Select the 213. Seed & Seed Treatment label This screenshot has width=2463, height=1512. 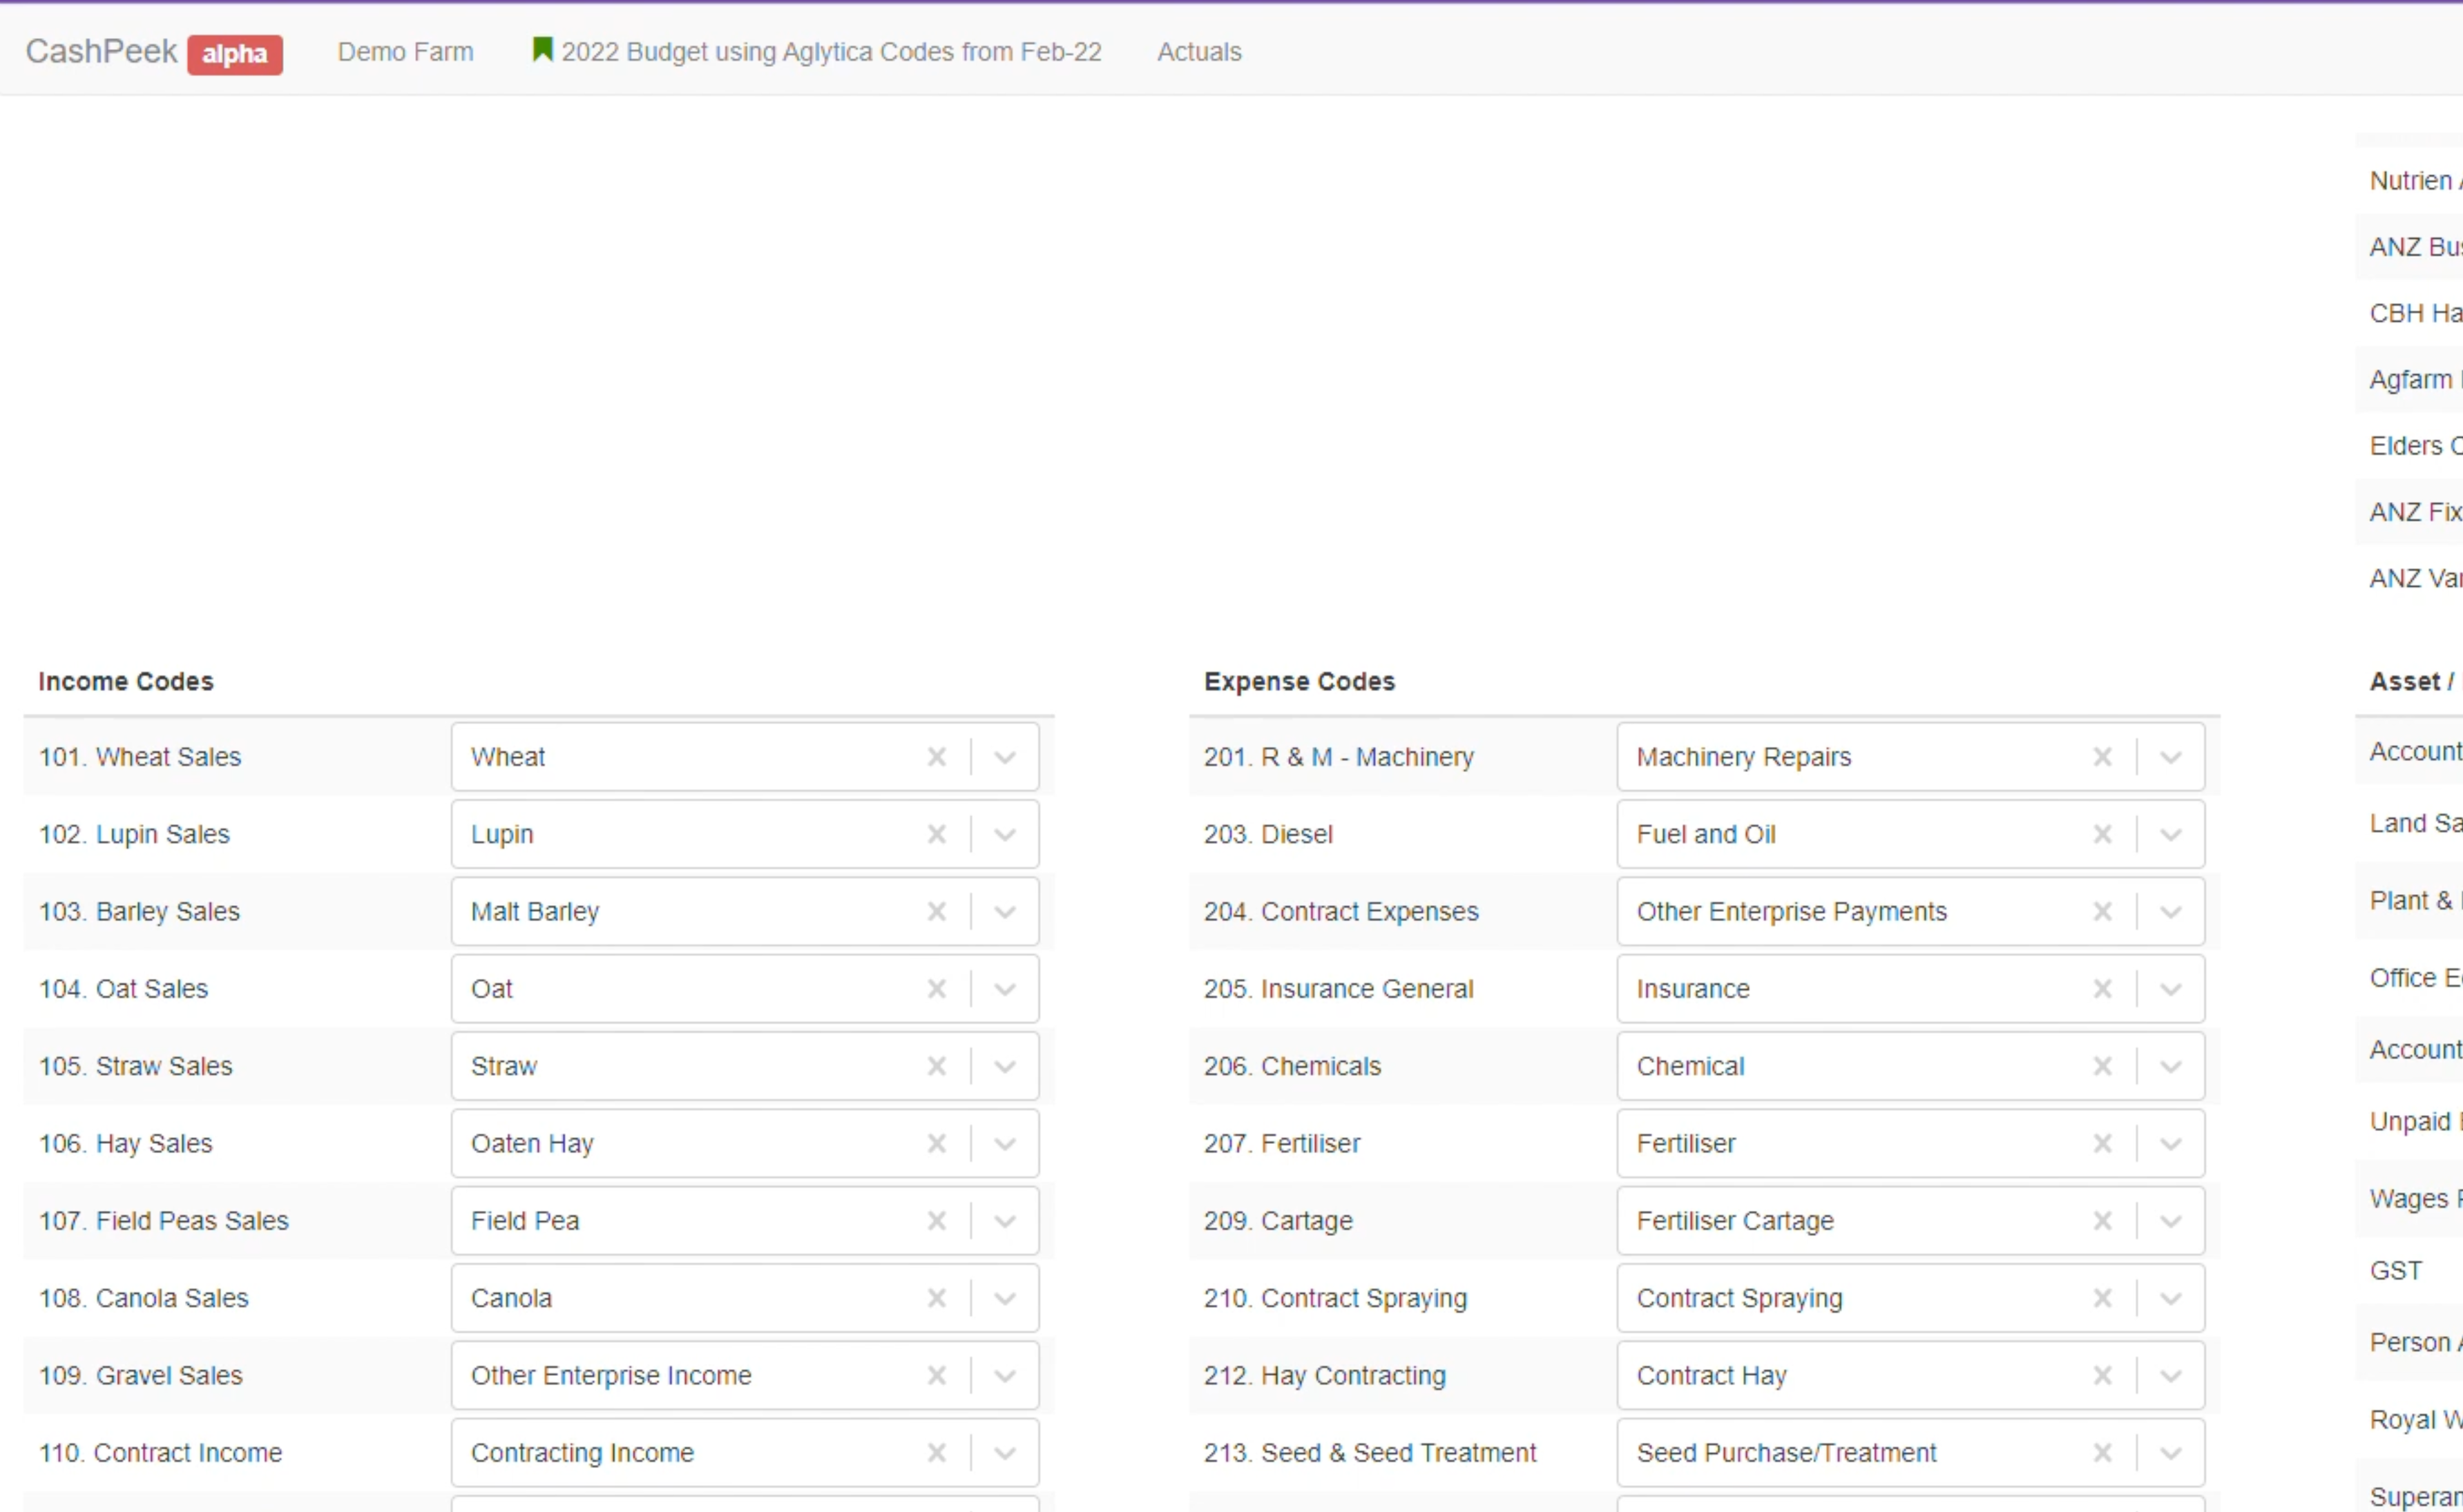(1370, 1453)
